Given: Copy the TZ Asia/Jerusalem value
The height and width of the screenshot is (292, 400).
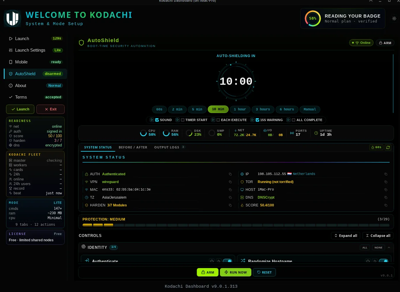Looking at the screenshot, I should pos(230,197).
